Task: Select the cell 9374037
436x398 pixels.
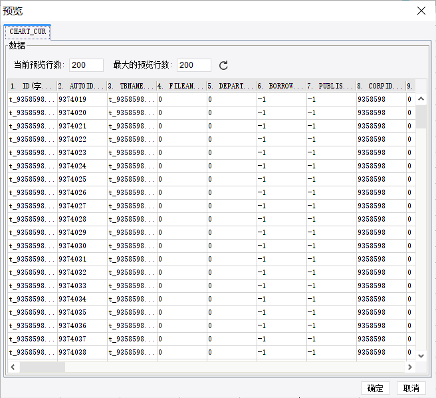Action: click(82, 339)
